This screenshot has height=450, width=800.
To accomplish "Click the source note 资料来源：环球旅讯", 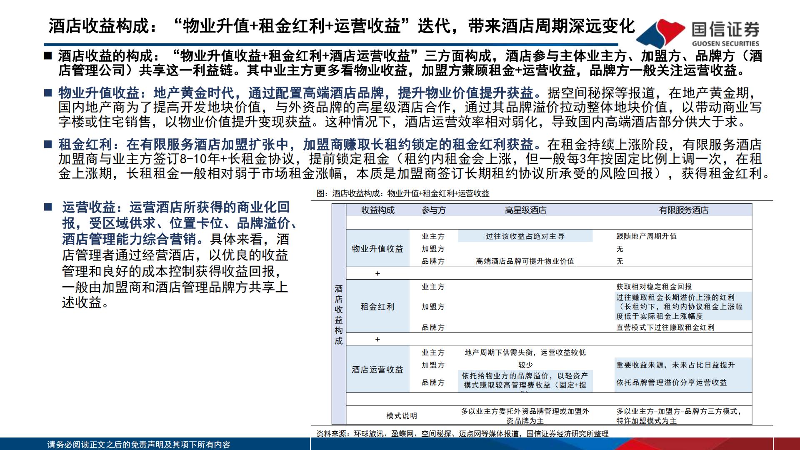I will point(462,434).
